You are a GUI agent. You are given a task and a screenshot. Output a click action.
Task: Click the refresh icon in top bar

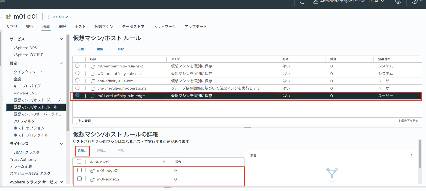(303, 2)
